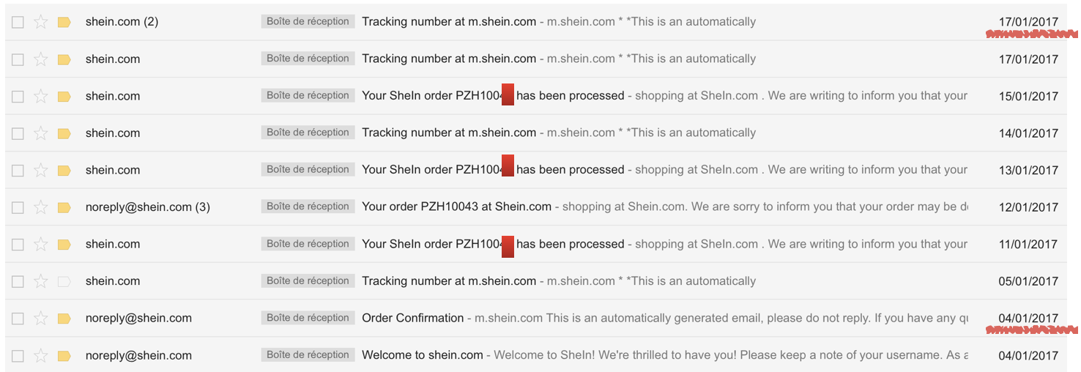Click Boîte de réception label on 05/01/2017 email

(x=308, y=280)
